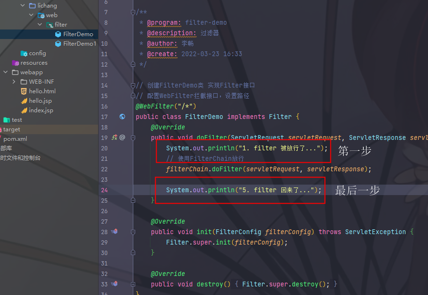Open FilterDemo1 in the project tree
Screen dimensions: 428x295
coord(80,44)
